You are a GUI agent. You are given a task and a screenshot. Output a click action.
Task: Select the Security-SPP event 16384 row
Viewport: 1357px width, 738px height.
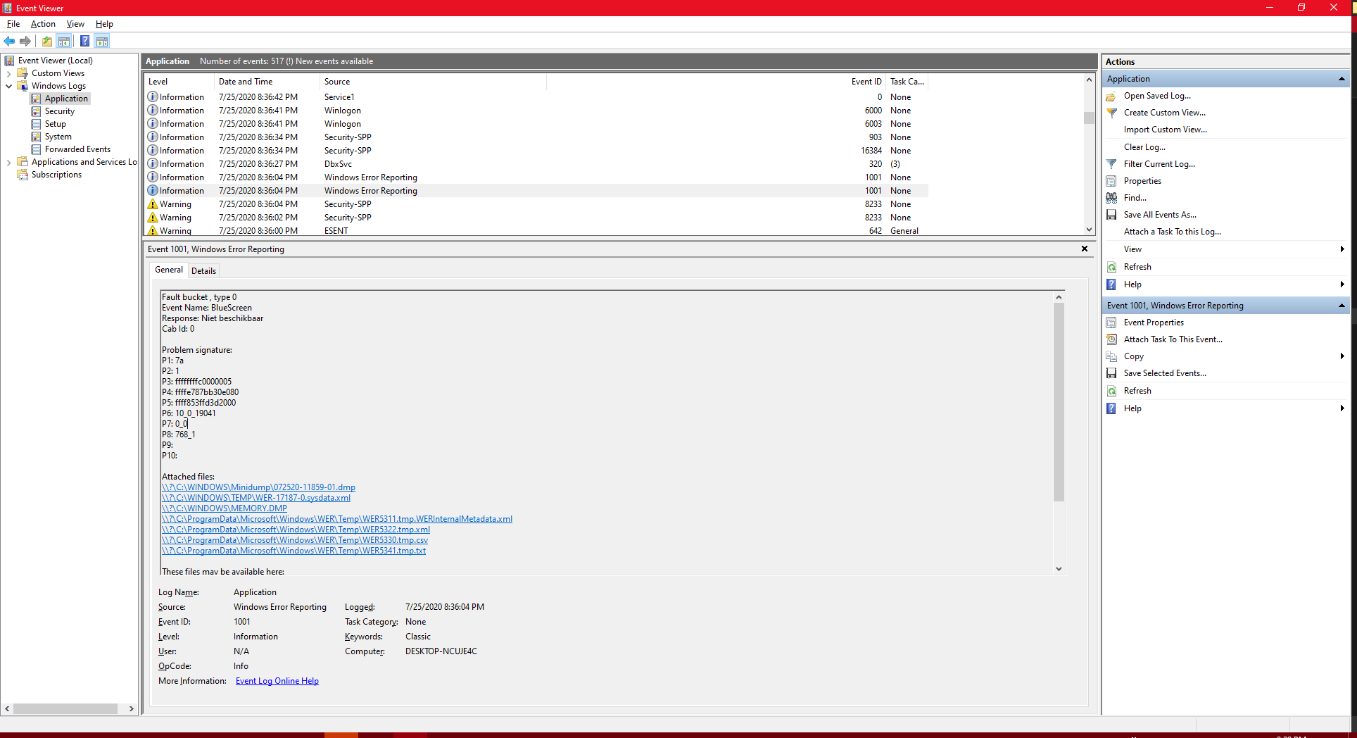pos(536,151)
